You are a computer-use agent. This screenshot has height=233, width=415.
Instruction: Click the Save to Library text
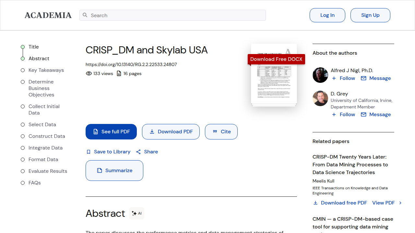112,152
